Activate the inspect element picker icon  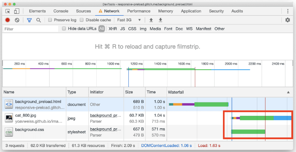[x=7, y=11]
